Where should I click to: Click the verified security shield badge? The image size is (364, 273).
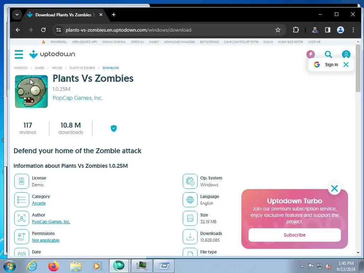114,128
